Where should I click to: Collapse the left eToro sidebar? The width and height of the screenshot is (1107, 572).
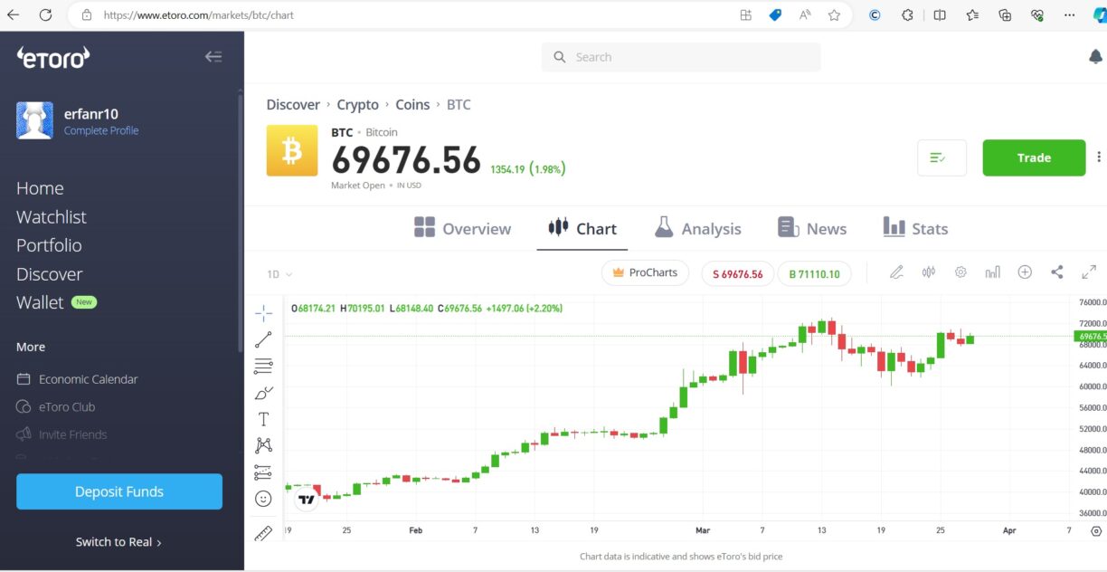(213, 56)
